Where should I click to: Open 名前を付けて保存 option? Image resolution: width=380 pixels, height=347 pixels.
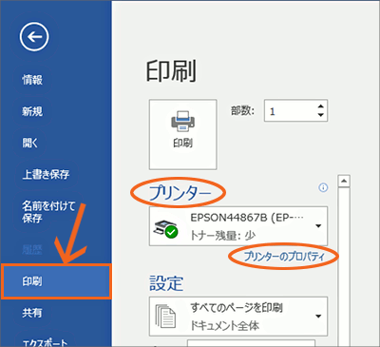[48, 212]
